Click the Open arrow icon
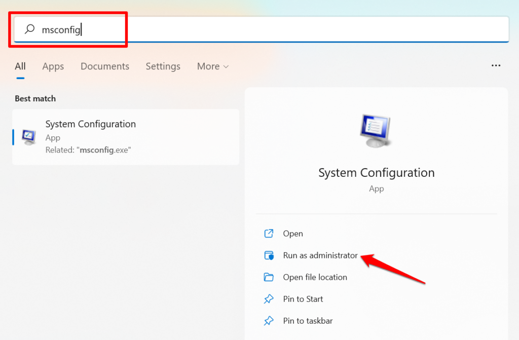 (269, 234)
